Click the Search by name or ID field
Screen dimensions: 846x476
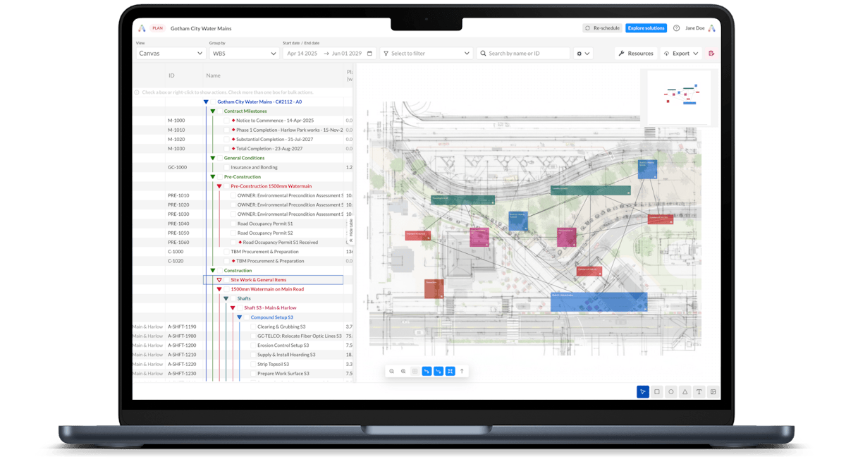click(525, 53)
